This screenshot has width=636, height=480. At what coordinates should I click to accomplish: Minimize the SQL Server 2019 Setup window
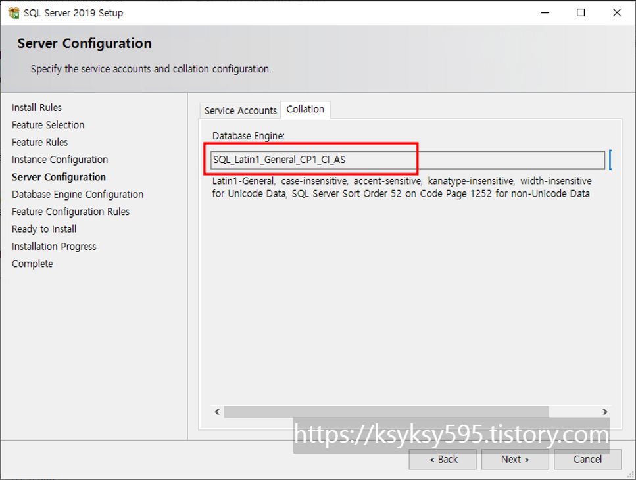coord(545,13)
